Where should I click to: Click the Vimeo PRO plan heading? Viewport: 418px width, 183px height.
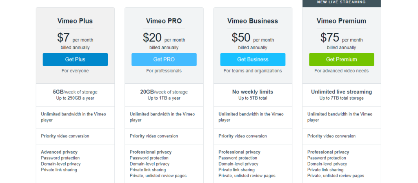tap(164, 21)
